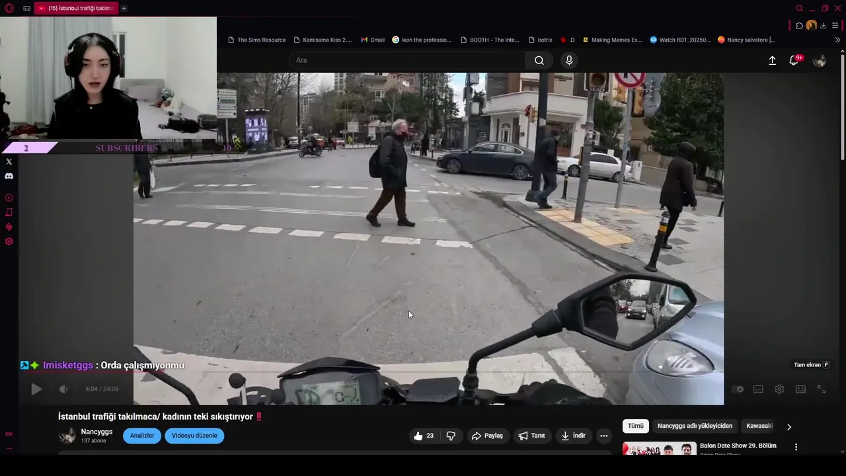Select the Kawasaki filter chip
The image size is (846, 476).
[x=759, y=426]
